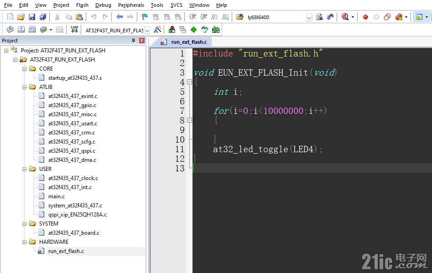Open the window layout dropdown arrow
Image resolution: width=432 pixels, height=273 pixels.
427,17
